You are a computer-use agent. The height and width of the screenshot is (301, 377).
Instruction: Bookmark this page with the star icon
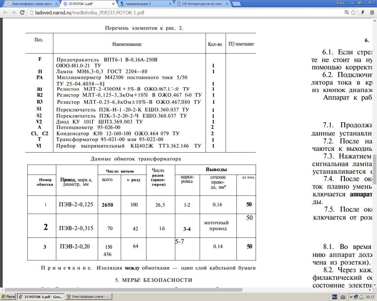click(x=353, y=13)
